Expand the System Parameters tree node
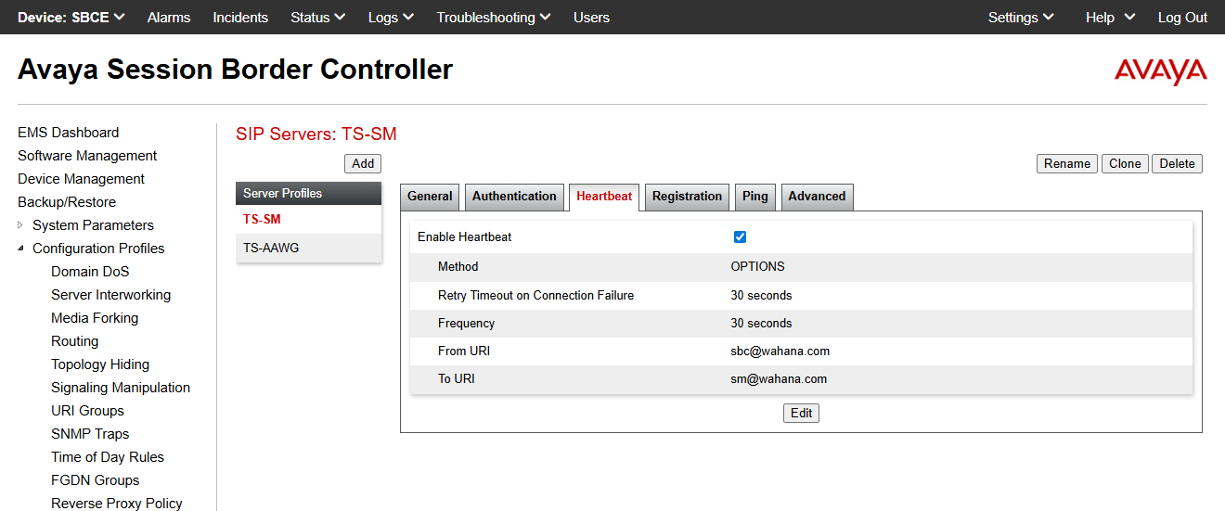 [20, 225]
